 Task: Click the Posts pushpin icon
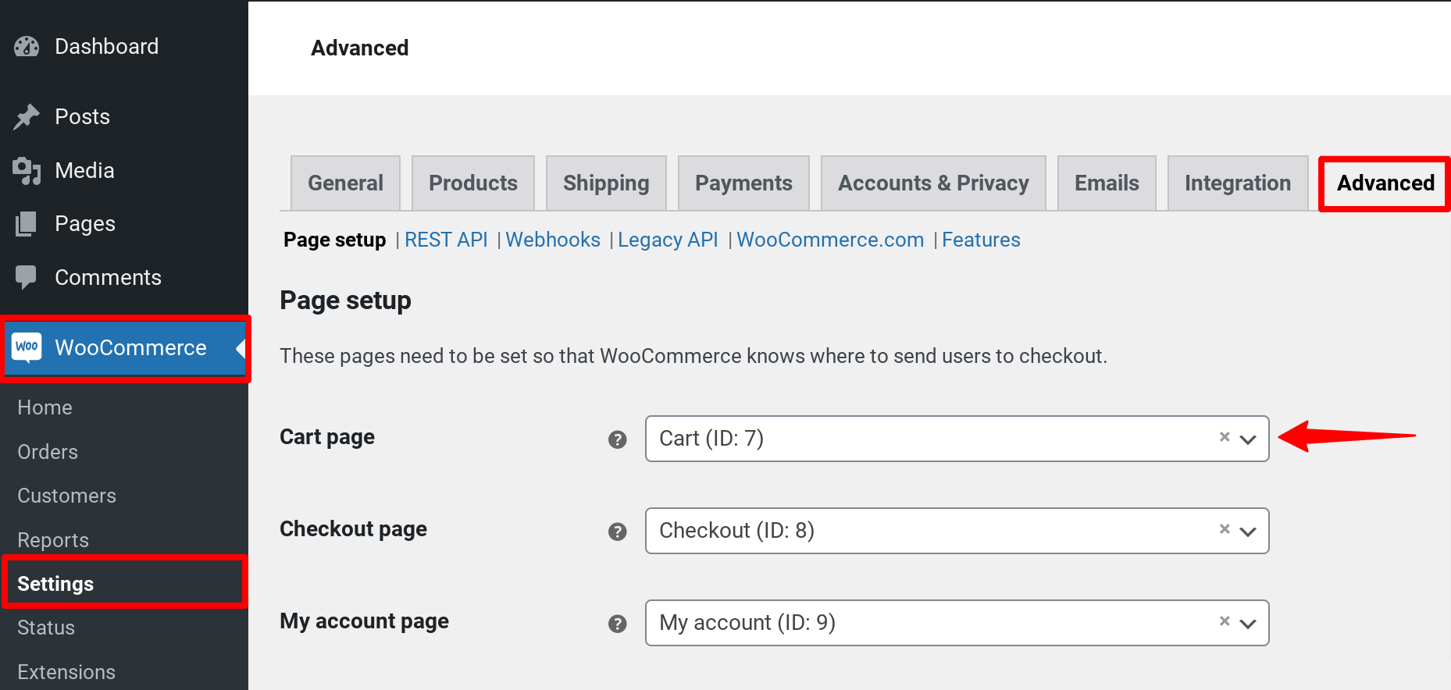[27, 117]
